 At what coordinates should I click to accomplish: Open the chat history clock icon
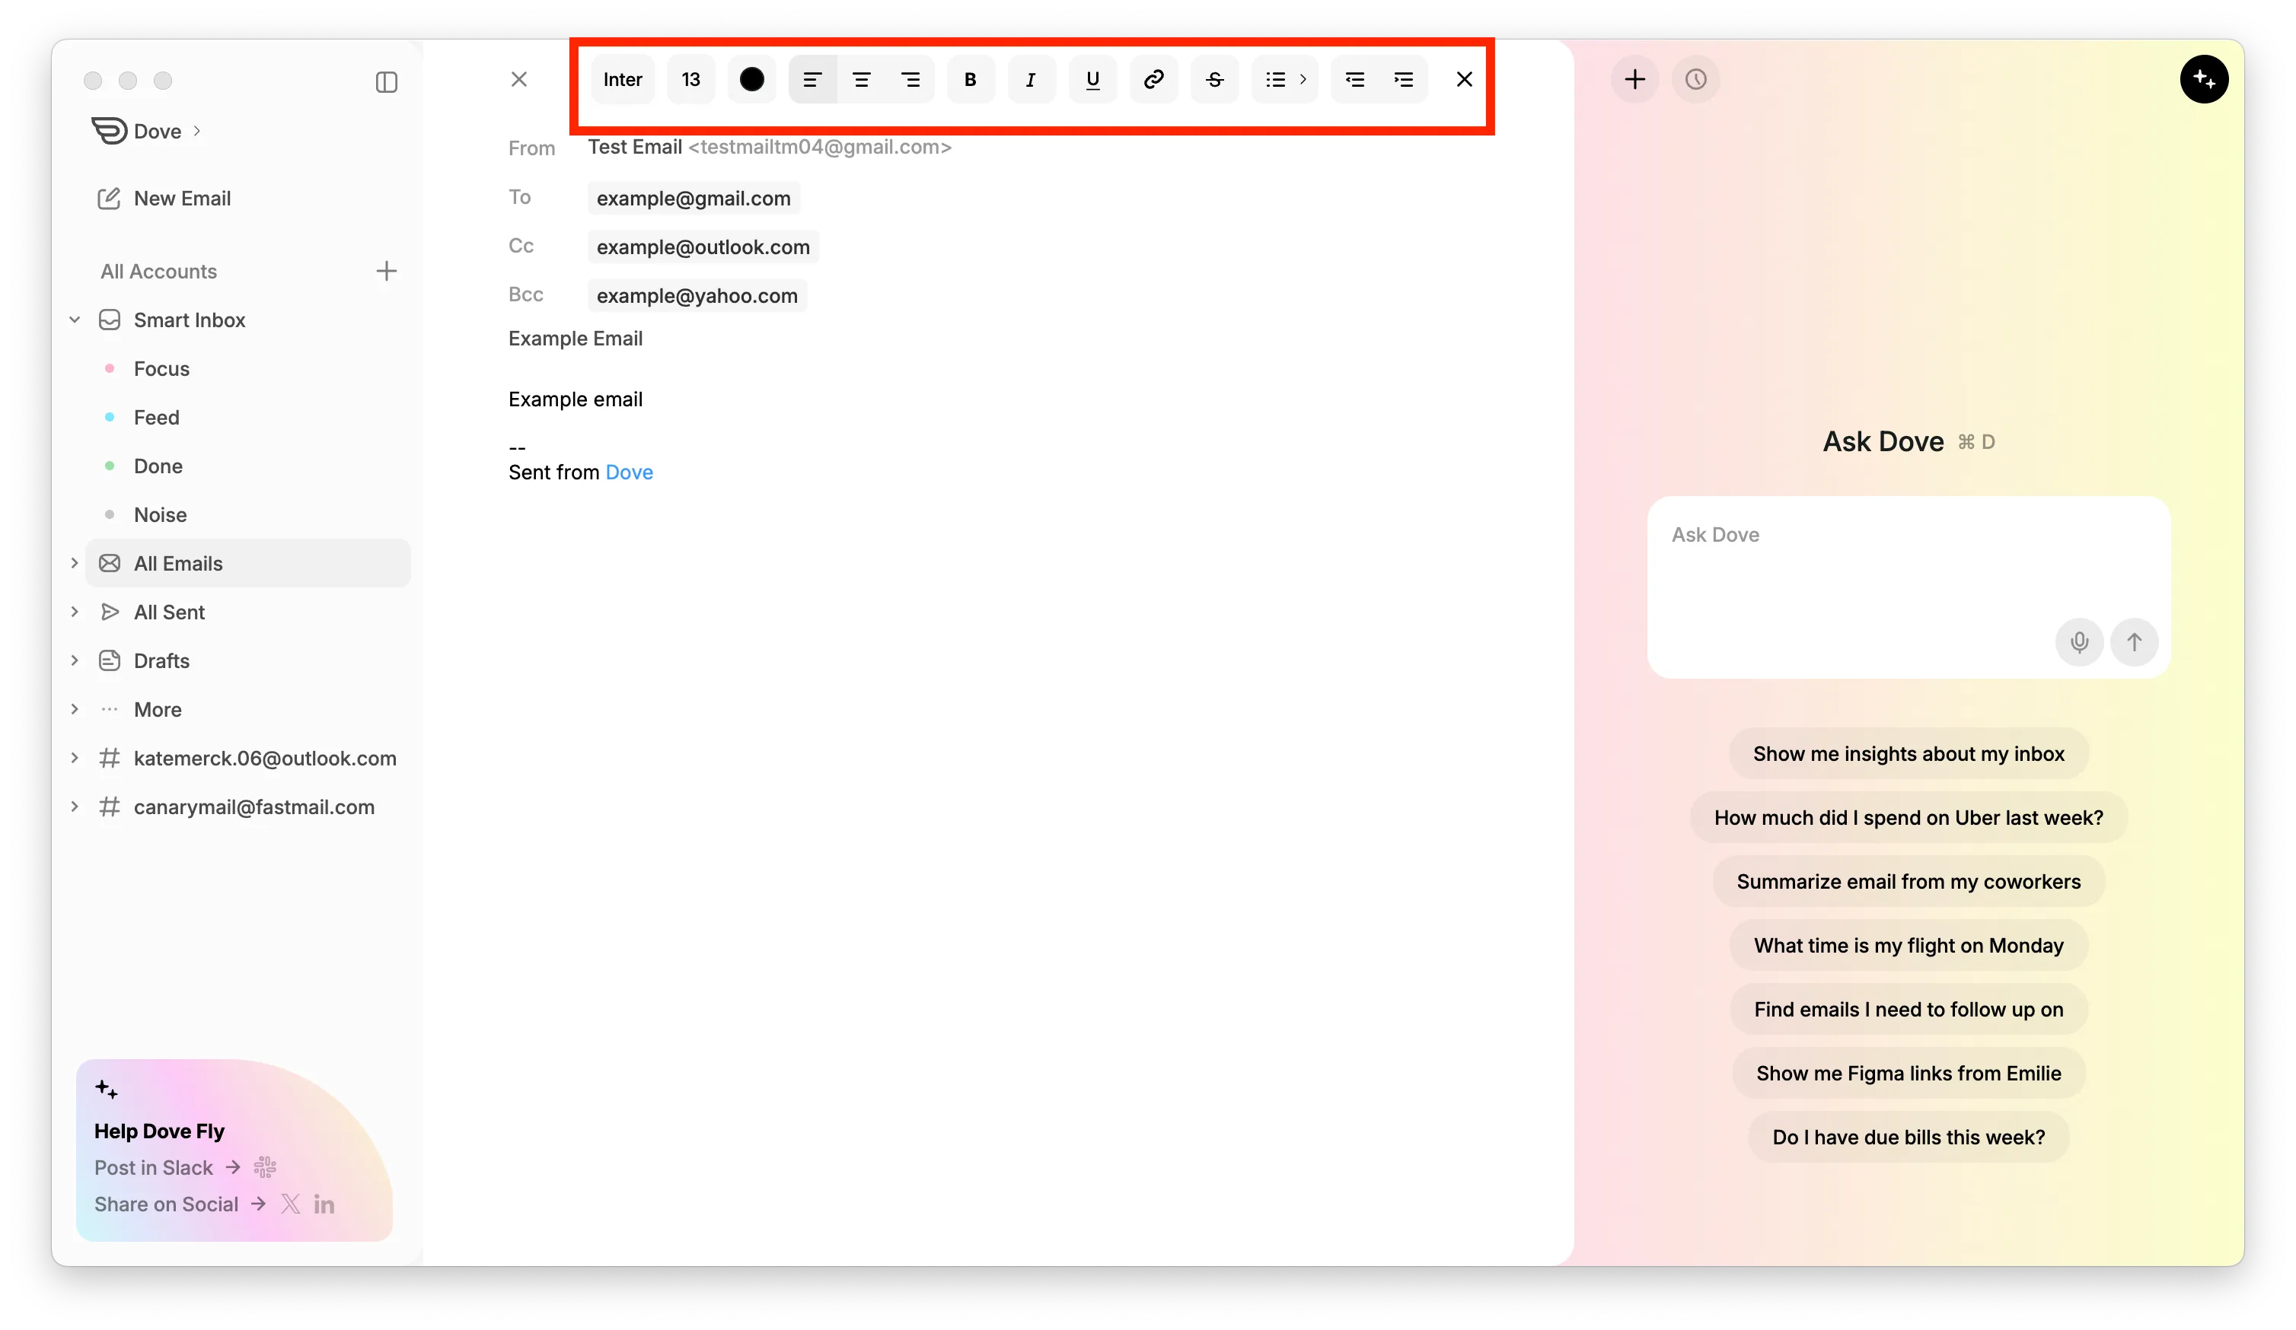1695,79
